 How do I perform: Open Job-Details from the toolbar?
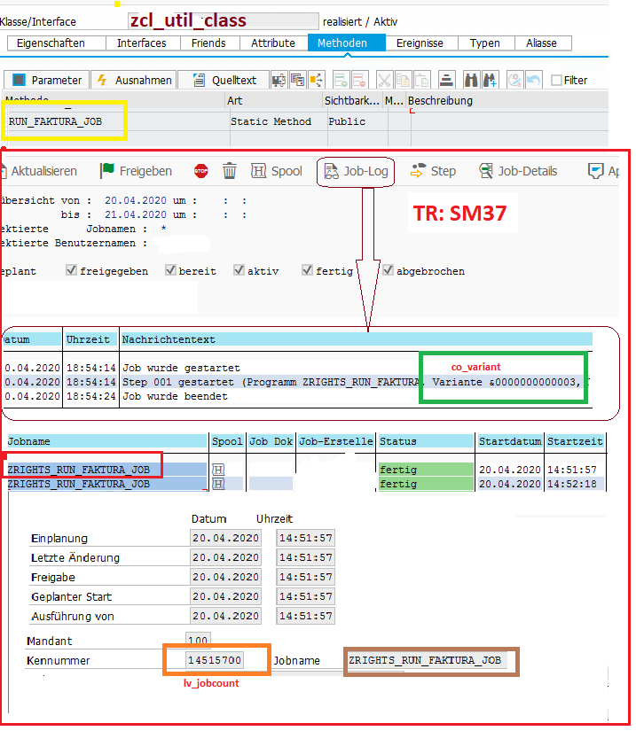pyautogui.click(x=518, y=171)
